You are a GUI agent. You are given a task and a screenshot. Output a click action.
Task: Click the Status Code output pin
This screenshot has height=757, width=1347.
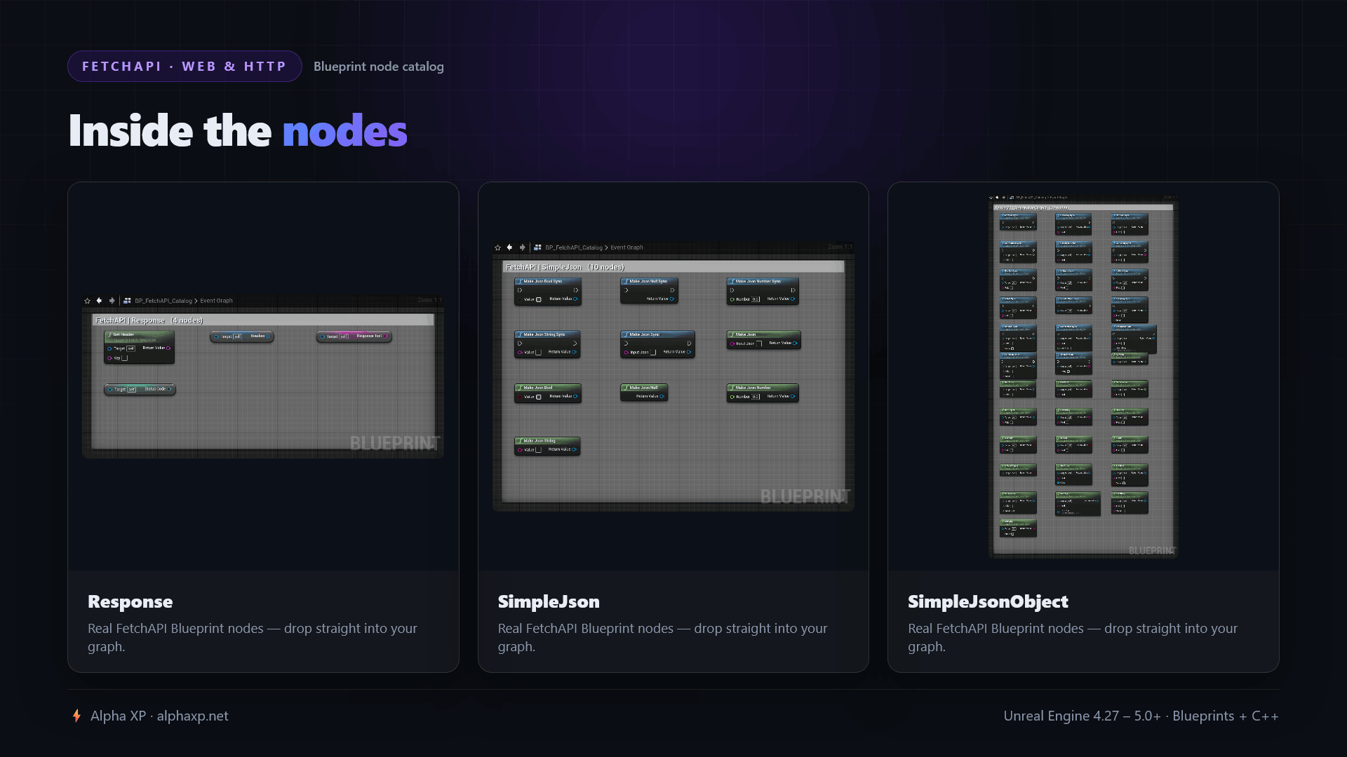pyautogui.click(x=169, y=389)
